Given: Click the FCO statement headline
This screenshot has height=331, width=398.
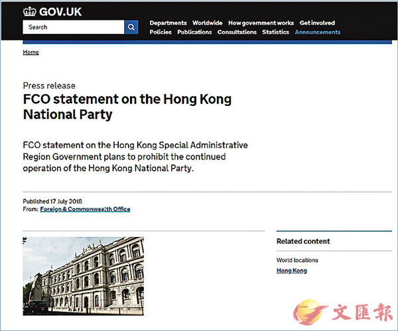Looking at the screenshot, I should [127, 107].
